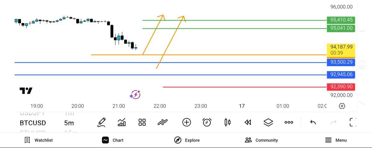
Task: Open the 5m timeframe picker
Action: 69,123
